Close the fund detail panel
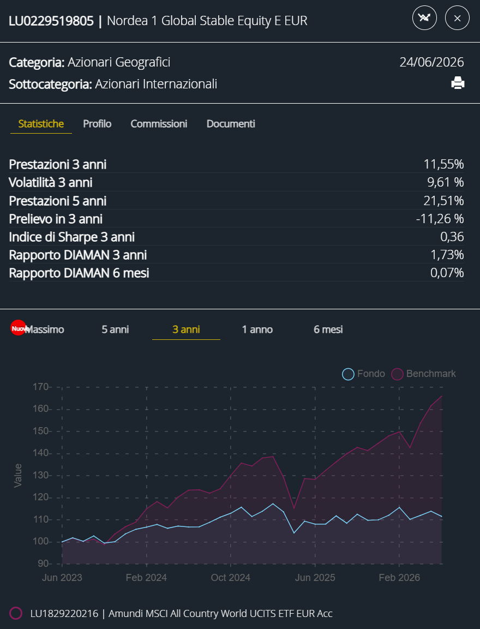 point(457,18)
